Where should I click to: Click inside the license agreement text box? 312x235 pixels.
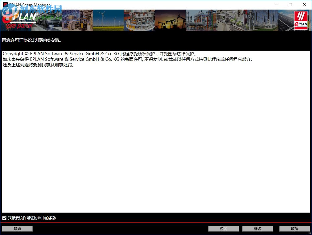pyautogui.click(x=156, y=132)
